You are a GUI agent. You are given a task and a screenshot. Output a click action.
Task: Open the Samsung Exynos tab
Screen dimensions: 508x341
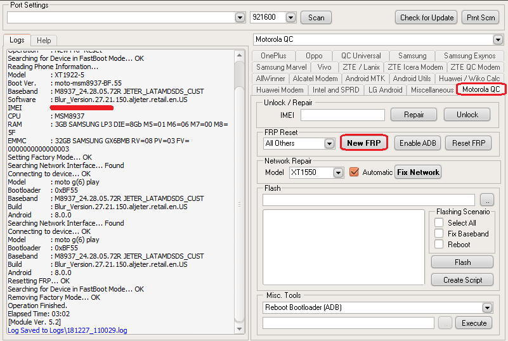(x=469, y=56)
